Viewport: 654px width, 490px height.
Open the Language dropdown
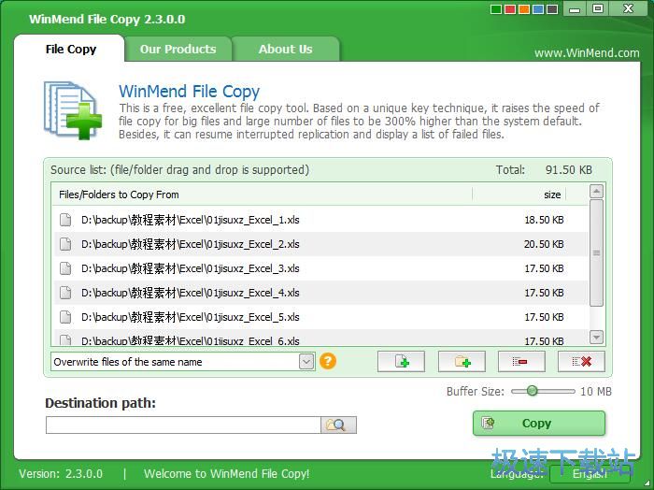click(x=589, y=474)
